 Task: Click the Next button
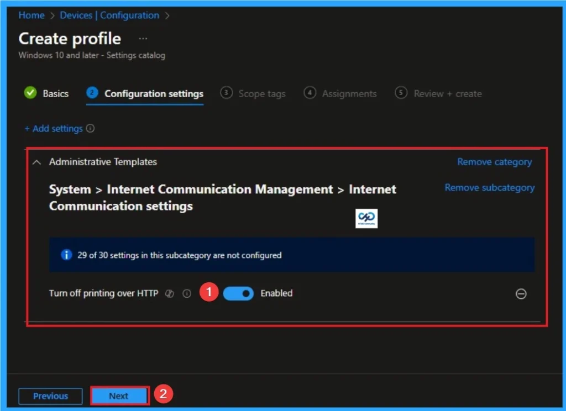(119, 396)
